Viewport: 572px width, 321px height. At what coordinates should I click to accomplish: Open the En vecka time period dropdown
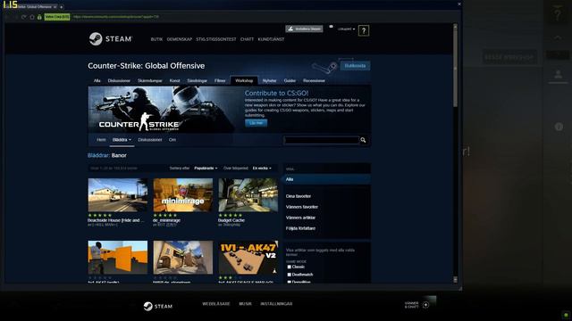pyautogui.click(x=262, y=169)
